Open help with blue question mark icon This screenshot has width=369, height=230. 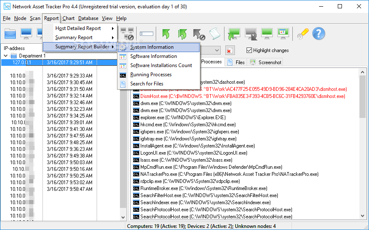coord(319,34)
